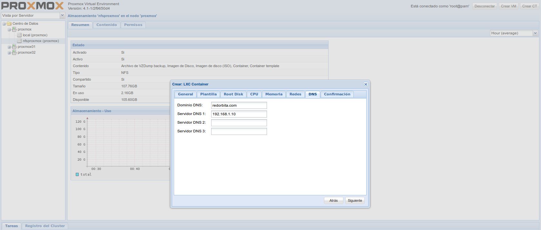Go back with the Atrás button

pyautogui.click(x=333, y=200)
